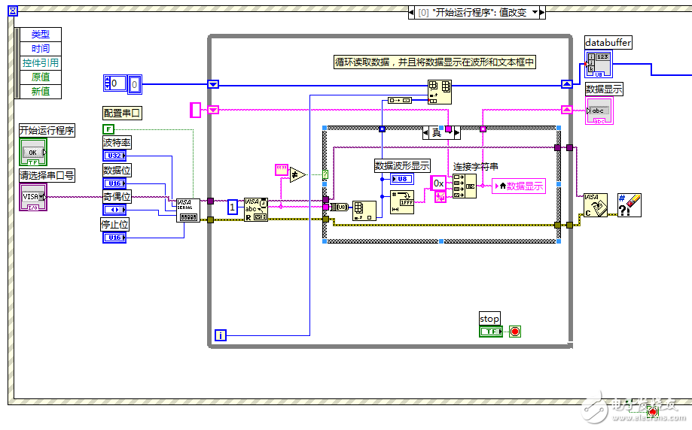Select event data node 原值

coord(40,77)
